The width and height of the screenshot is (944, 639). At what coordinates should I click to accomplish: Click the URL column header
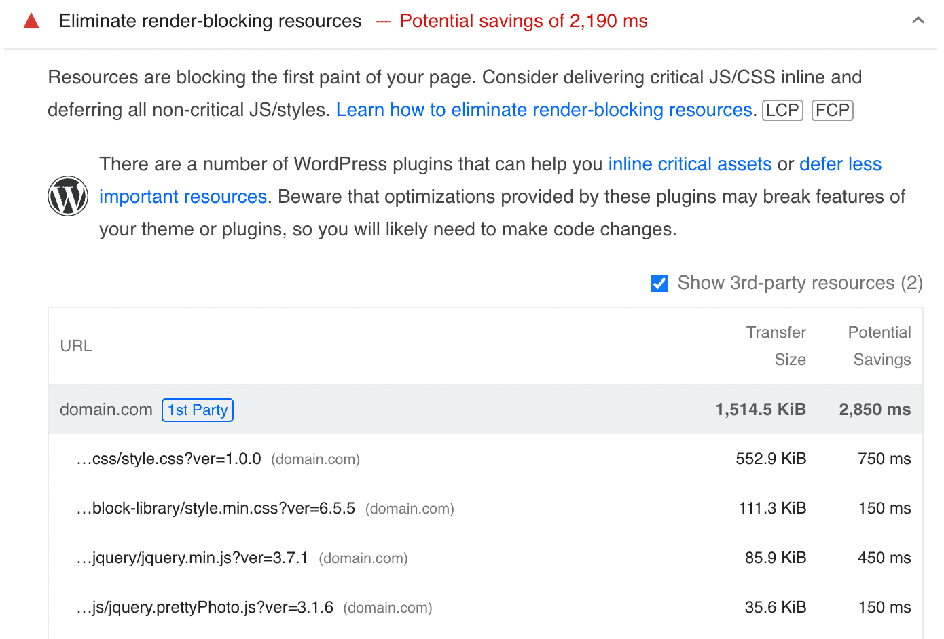(76, 346)
